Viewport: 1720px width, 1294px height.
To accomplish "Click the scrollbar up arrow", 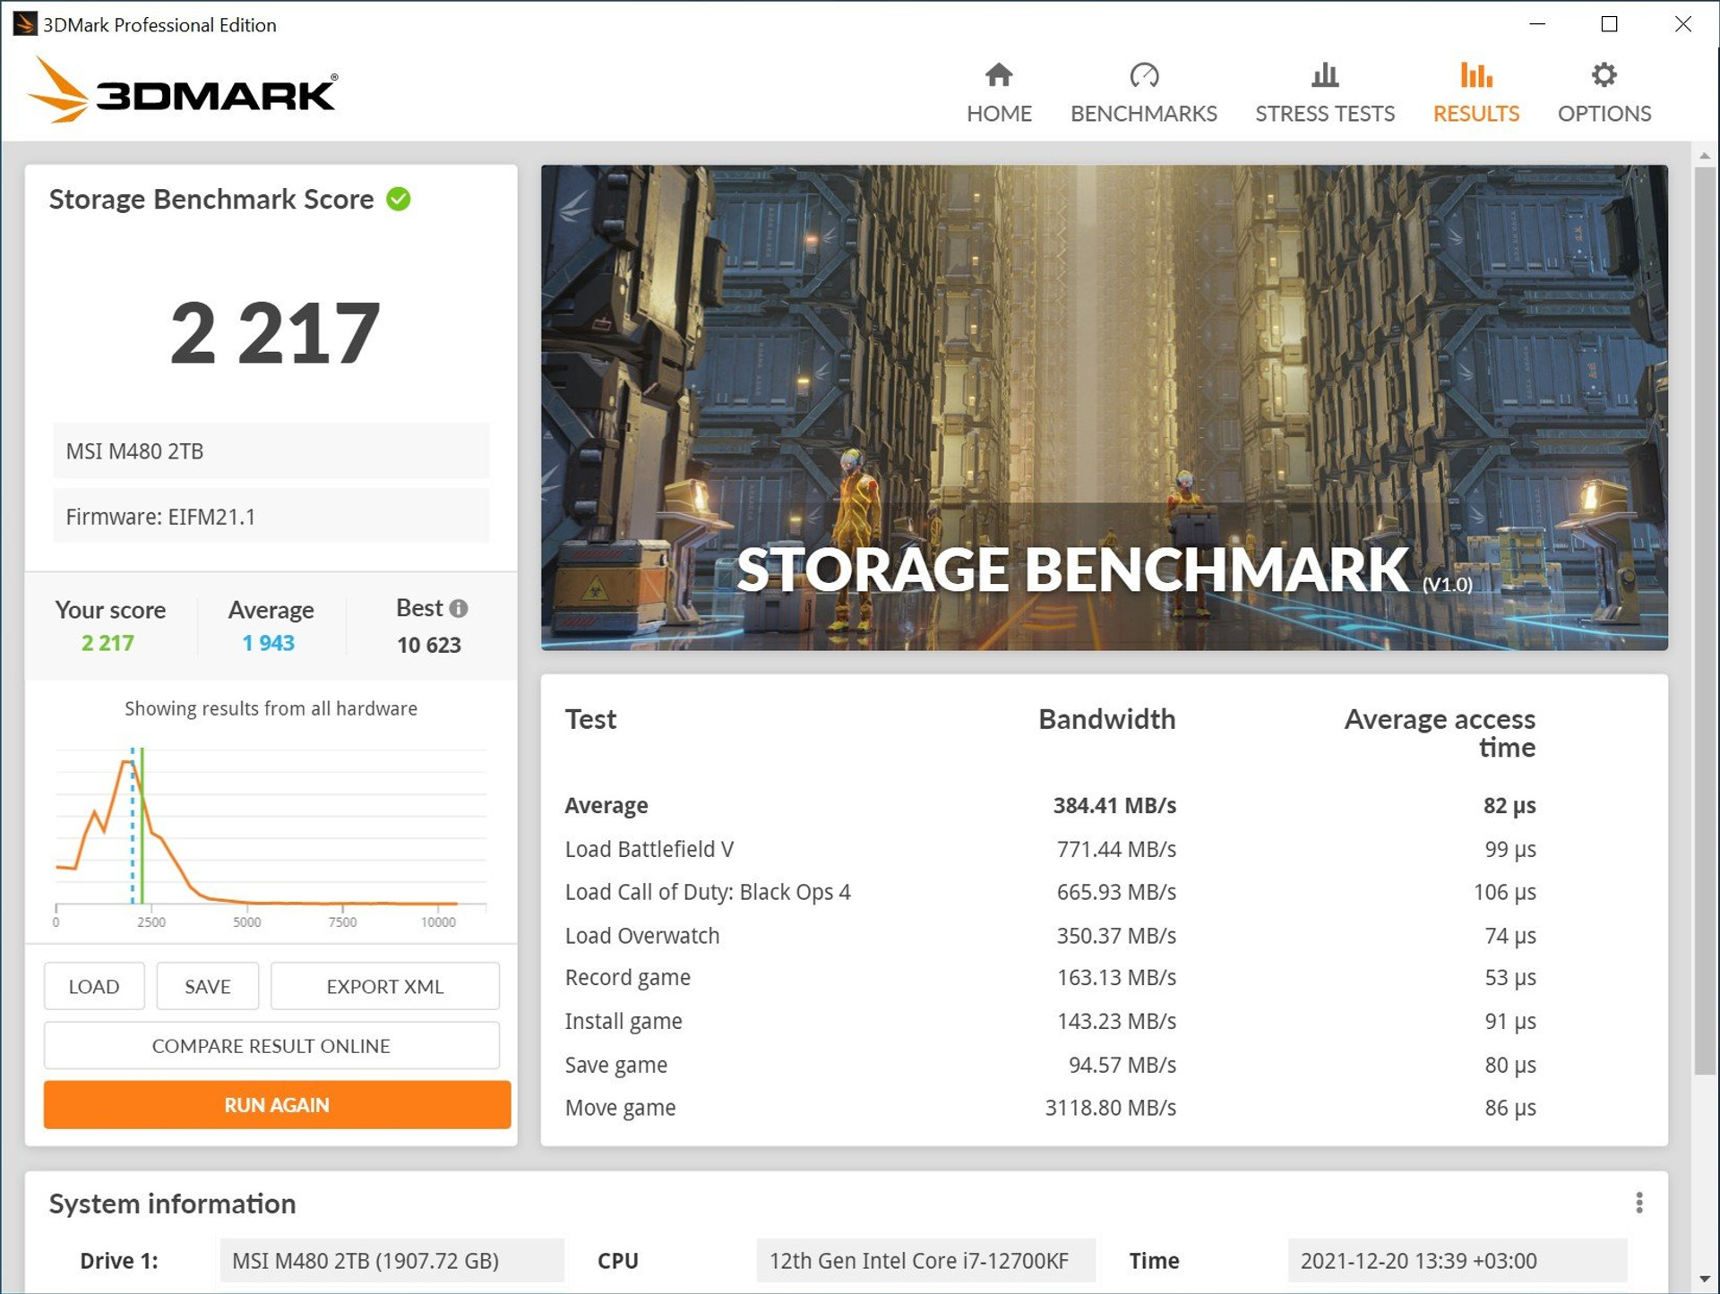I will [1704, 156].
